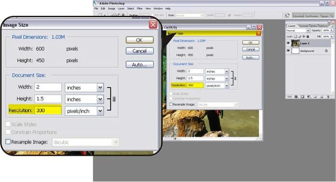Click the add layer style icon

(x=296, y=97)
